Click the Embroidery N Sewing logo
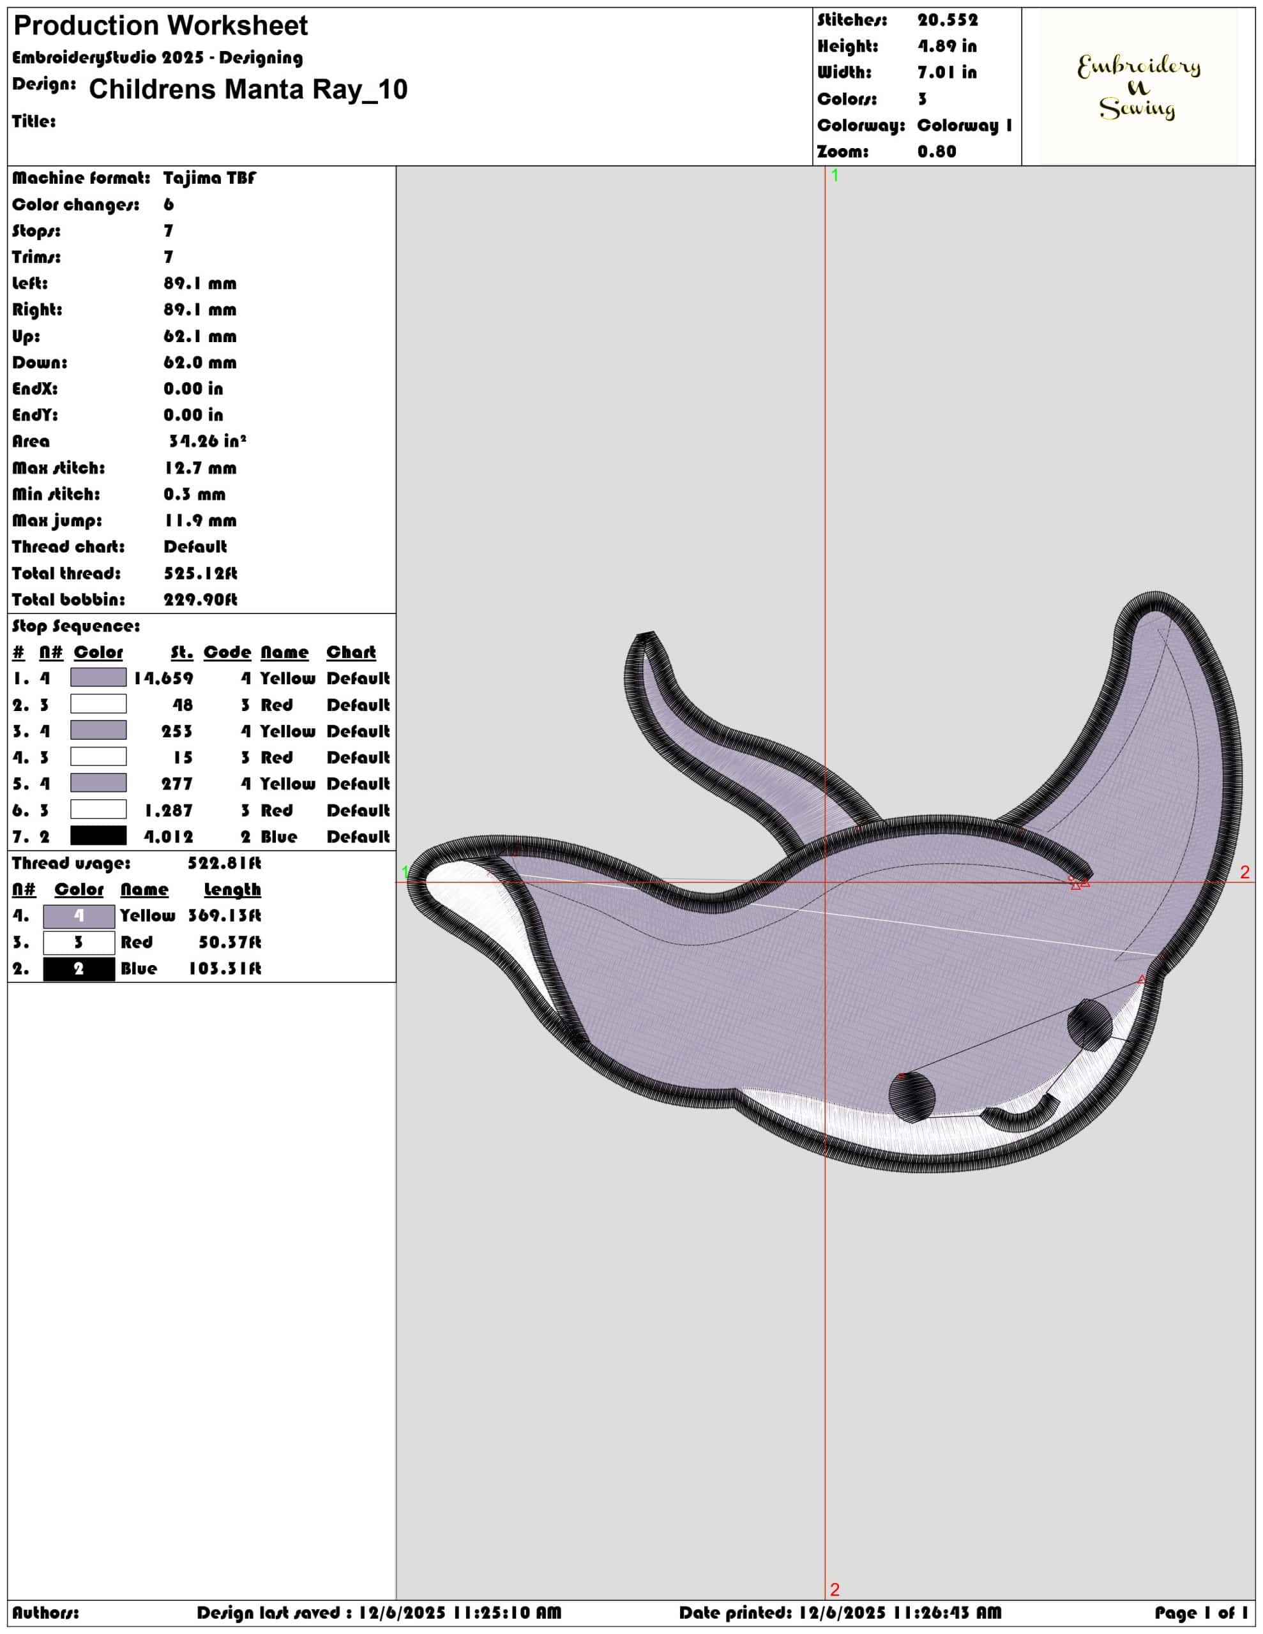 coord(1138,87)
